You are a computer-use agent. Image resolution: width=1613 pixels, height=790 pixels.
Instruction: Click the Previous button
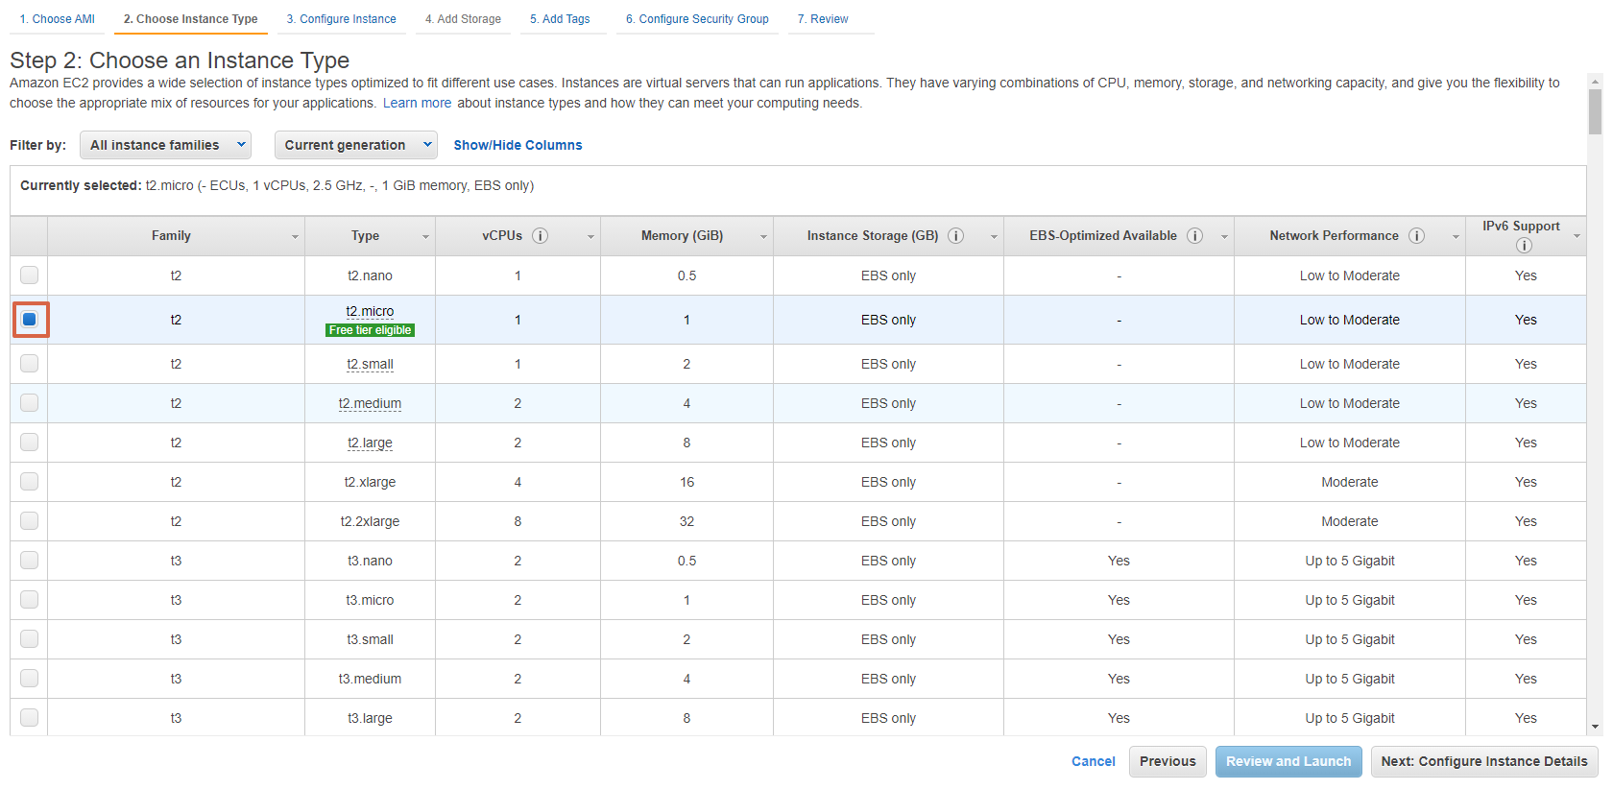pos(1168,761)
